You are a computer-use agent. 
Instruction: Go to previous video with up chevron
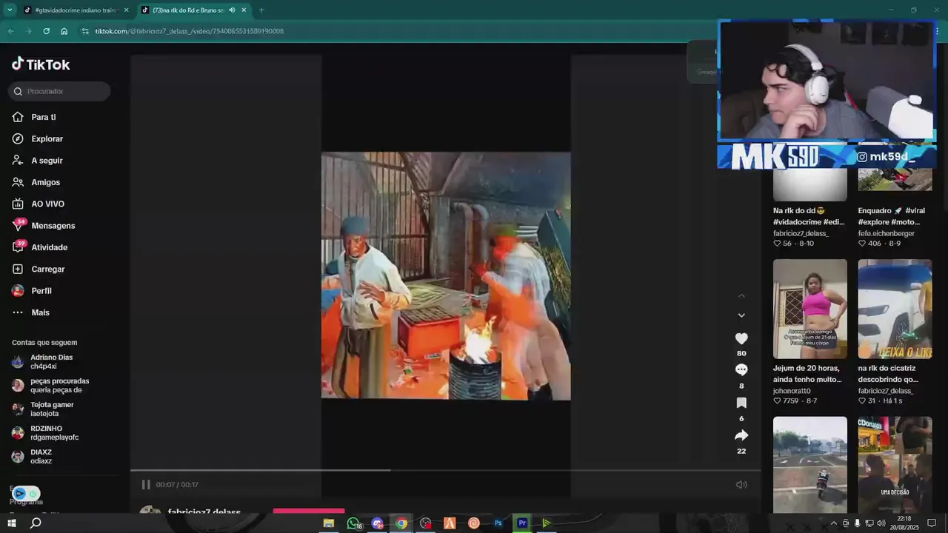[741, 296]
